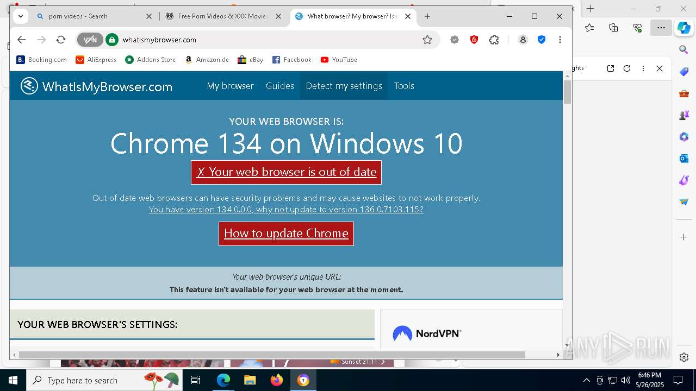Open Edge browser essentials heart icon
Image resolution: width=696 pixels, height=391 pixels.
pyautogui.click(x=637, y=28)
